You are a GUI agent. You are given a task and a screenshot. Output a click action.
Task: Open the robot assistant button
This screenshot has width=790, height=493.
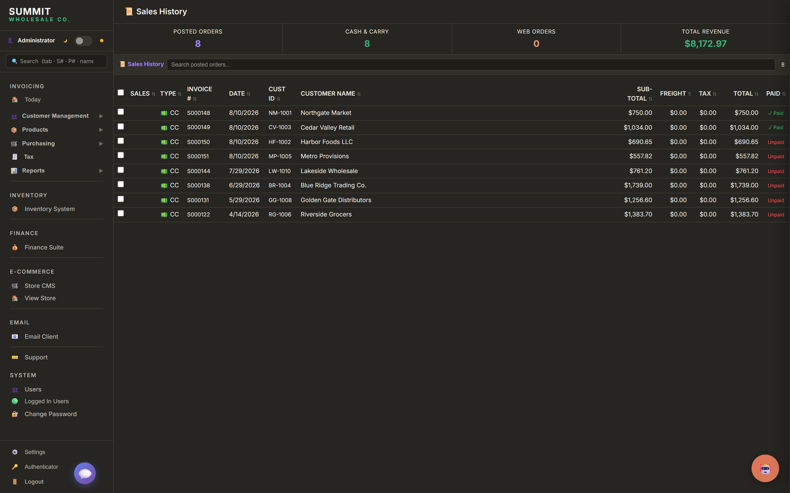(765, 468)
